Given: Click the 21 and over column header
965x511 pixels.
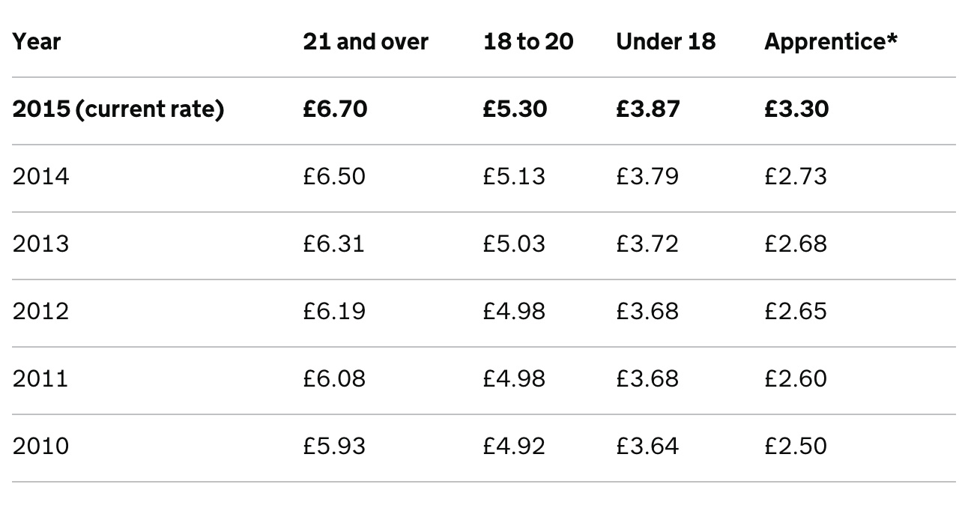Looking at the screenshot, I should pyautogui.click(x=366, y=42).
